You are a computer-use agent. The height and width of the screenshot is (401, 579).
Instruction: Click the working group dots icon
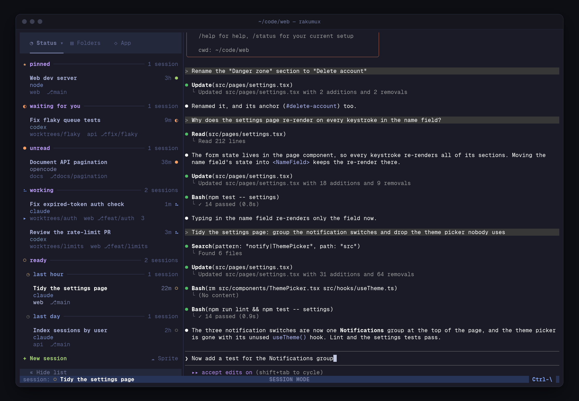[25, 191]
